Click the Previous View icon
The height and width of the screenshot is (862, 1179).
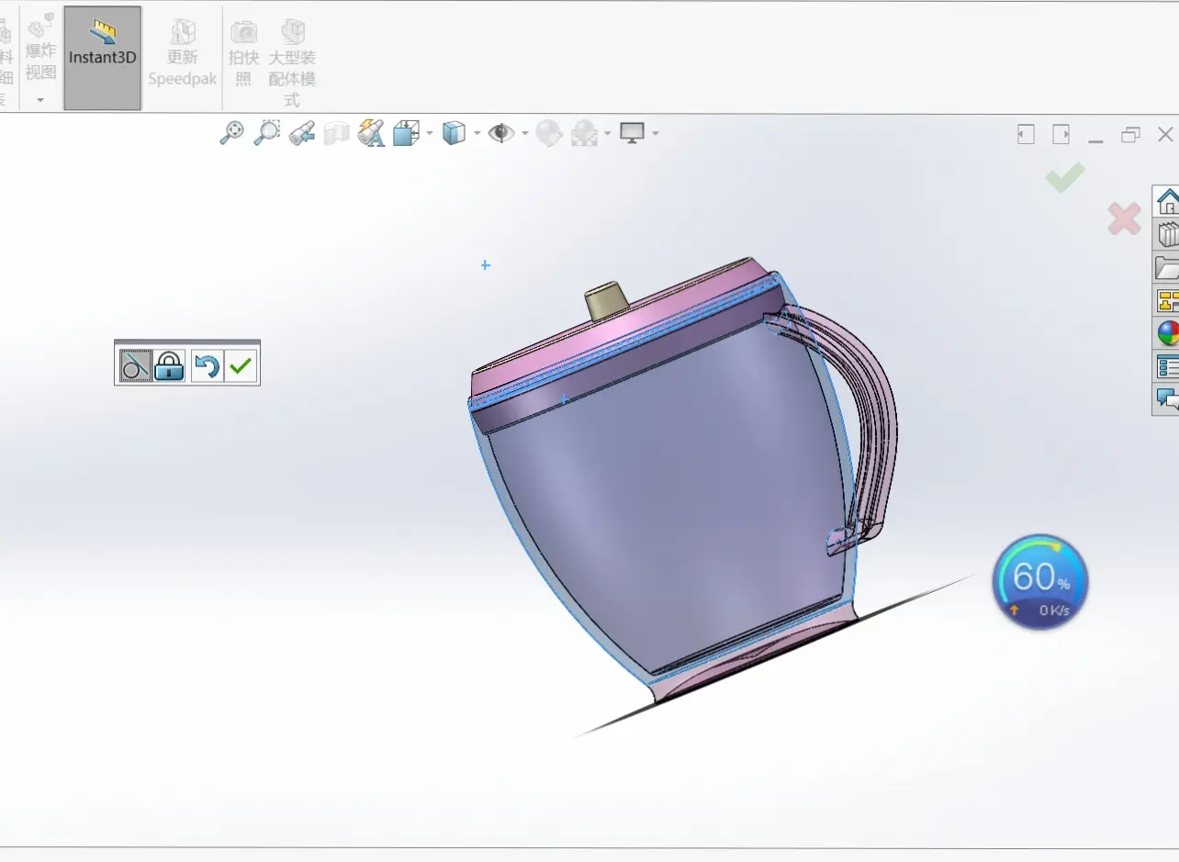point(301,134)
